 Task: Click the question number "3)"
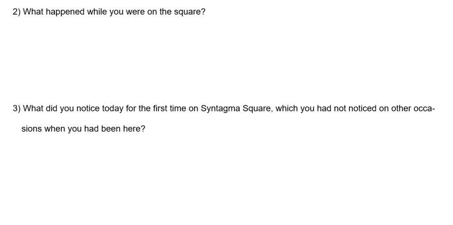[x=17, y=108]
